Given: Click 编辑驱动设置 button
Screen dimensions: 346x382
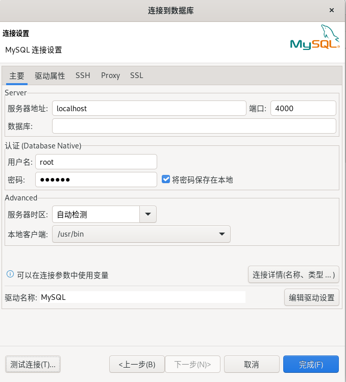Looking at the screenshot, I should [312, 297].
